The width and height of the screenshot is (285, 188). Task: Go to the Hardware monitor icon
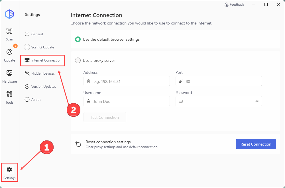tap(9, 73)
